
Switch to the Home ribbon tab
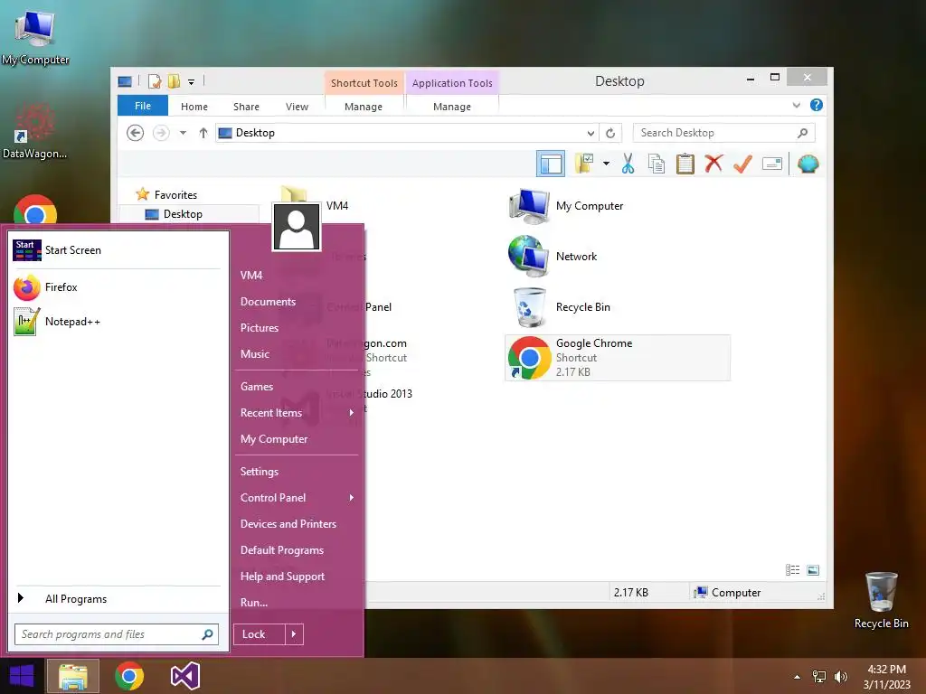194,107
